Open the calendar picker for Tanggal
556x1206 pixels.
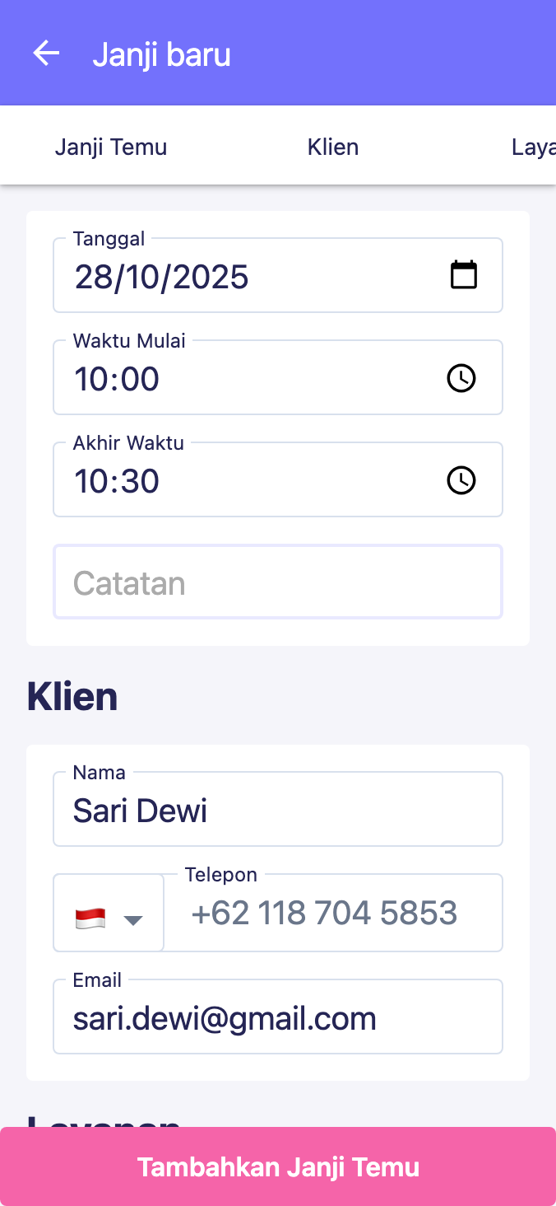click(463, 275)
